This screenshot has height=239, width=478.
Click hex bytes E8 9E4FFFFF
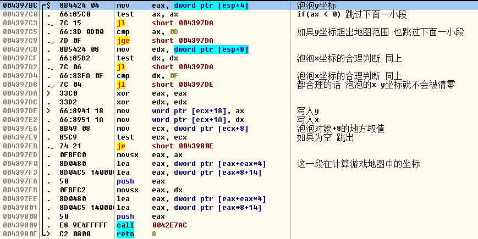coord(83,225)
